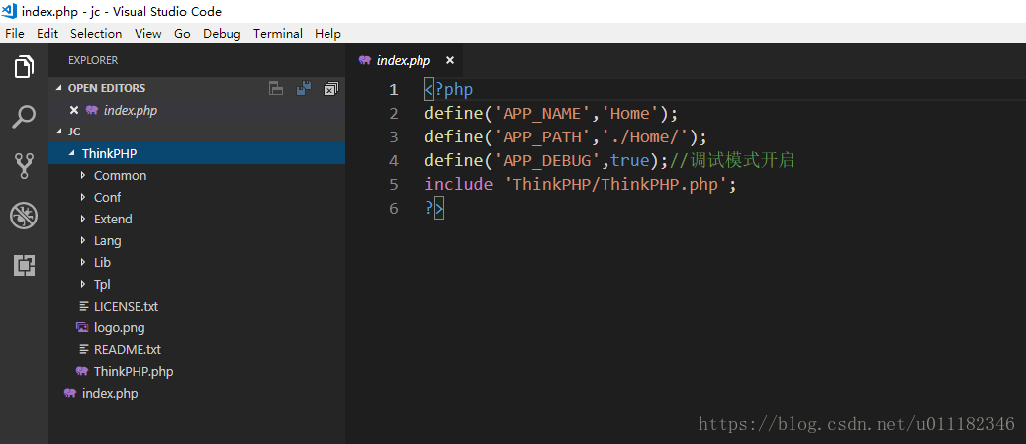Expand the Conf folder
This screenshot has width=1026, height=444.
click(x=83, y=197)
